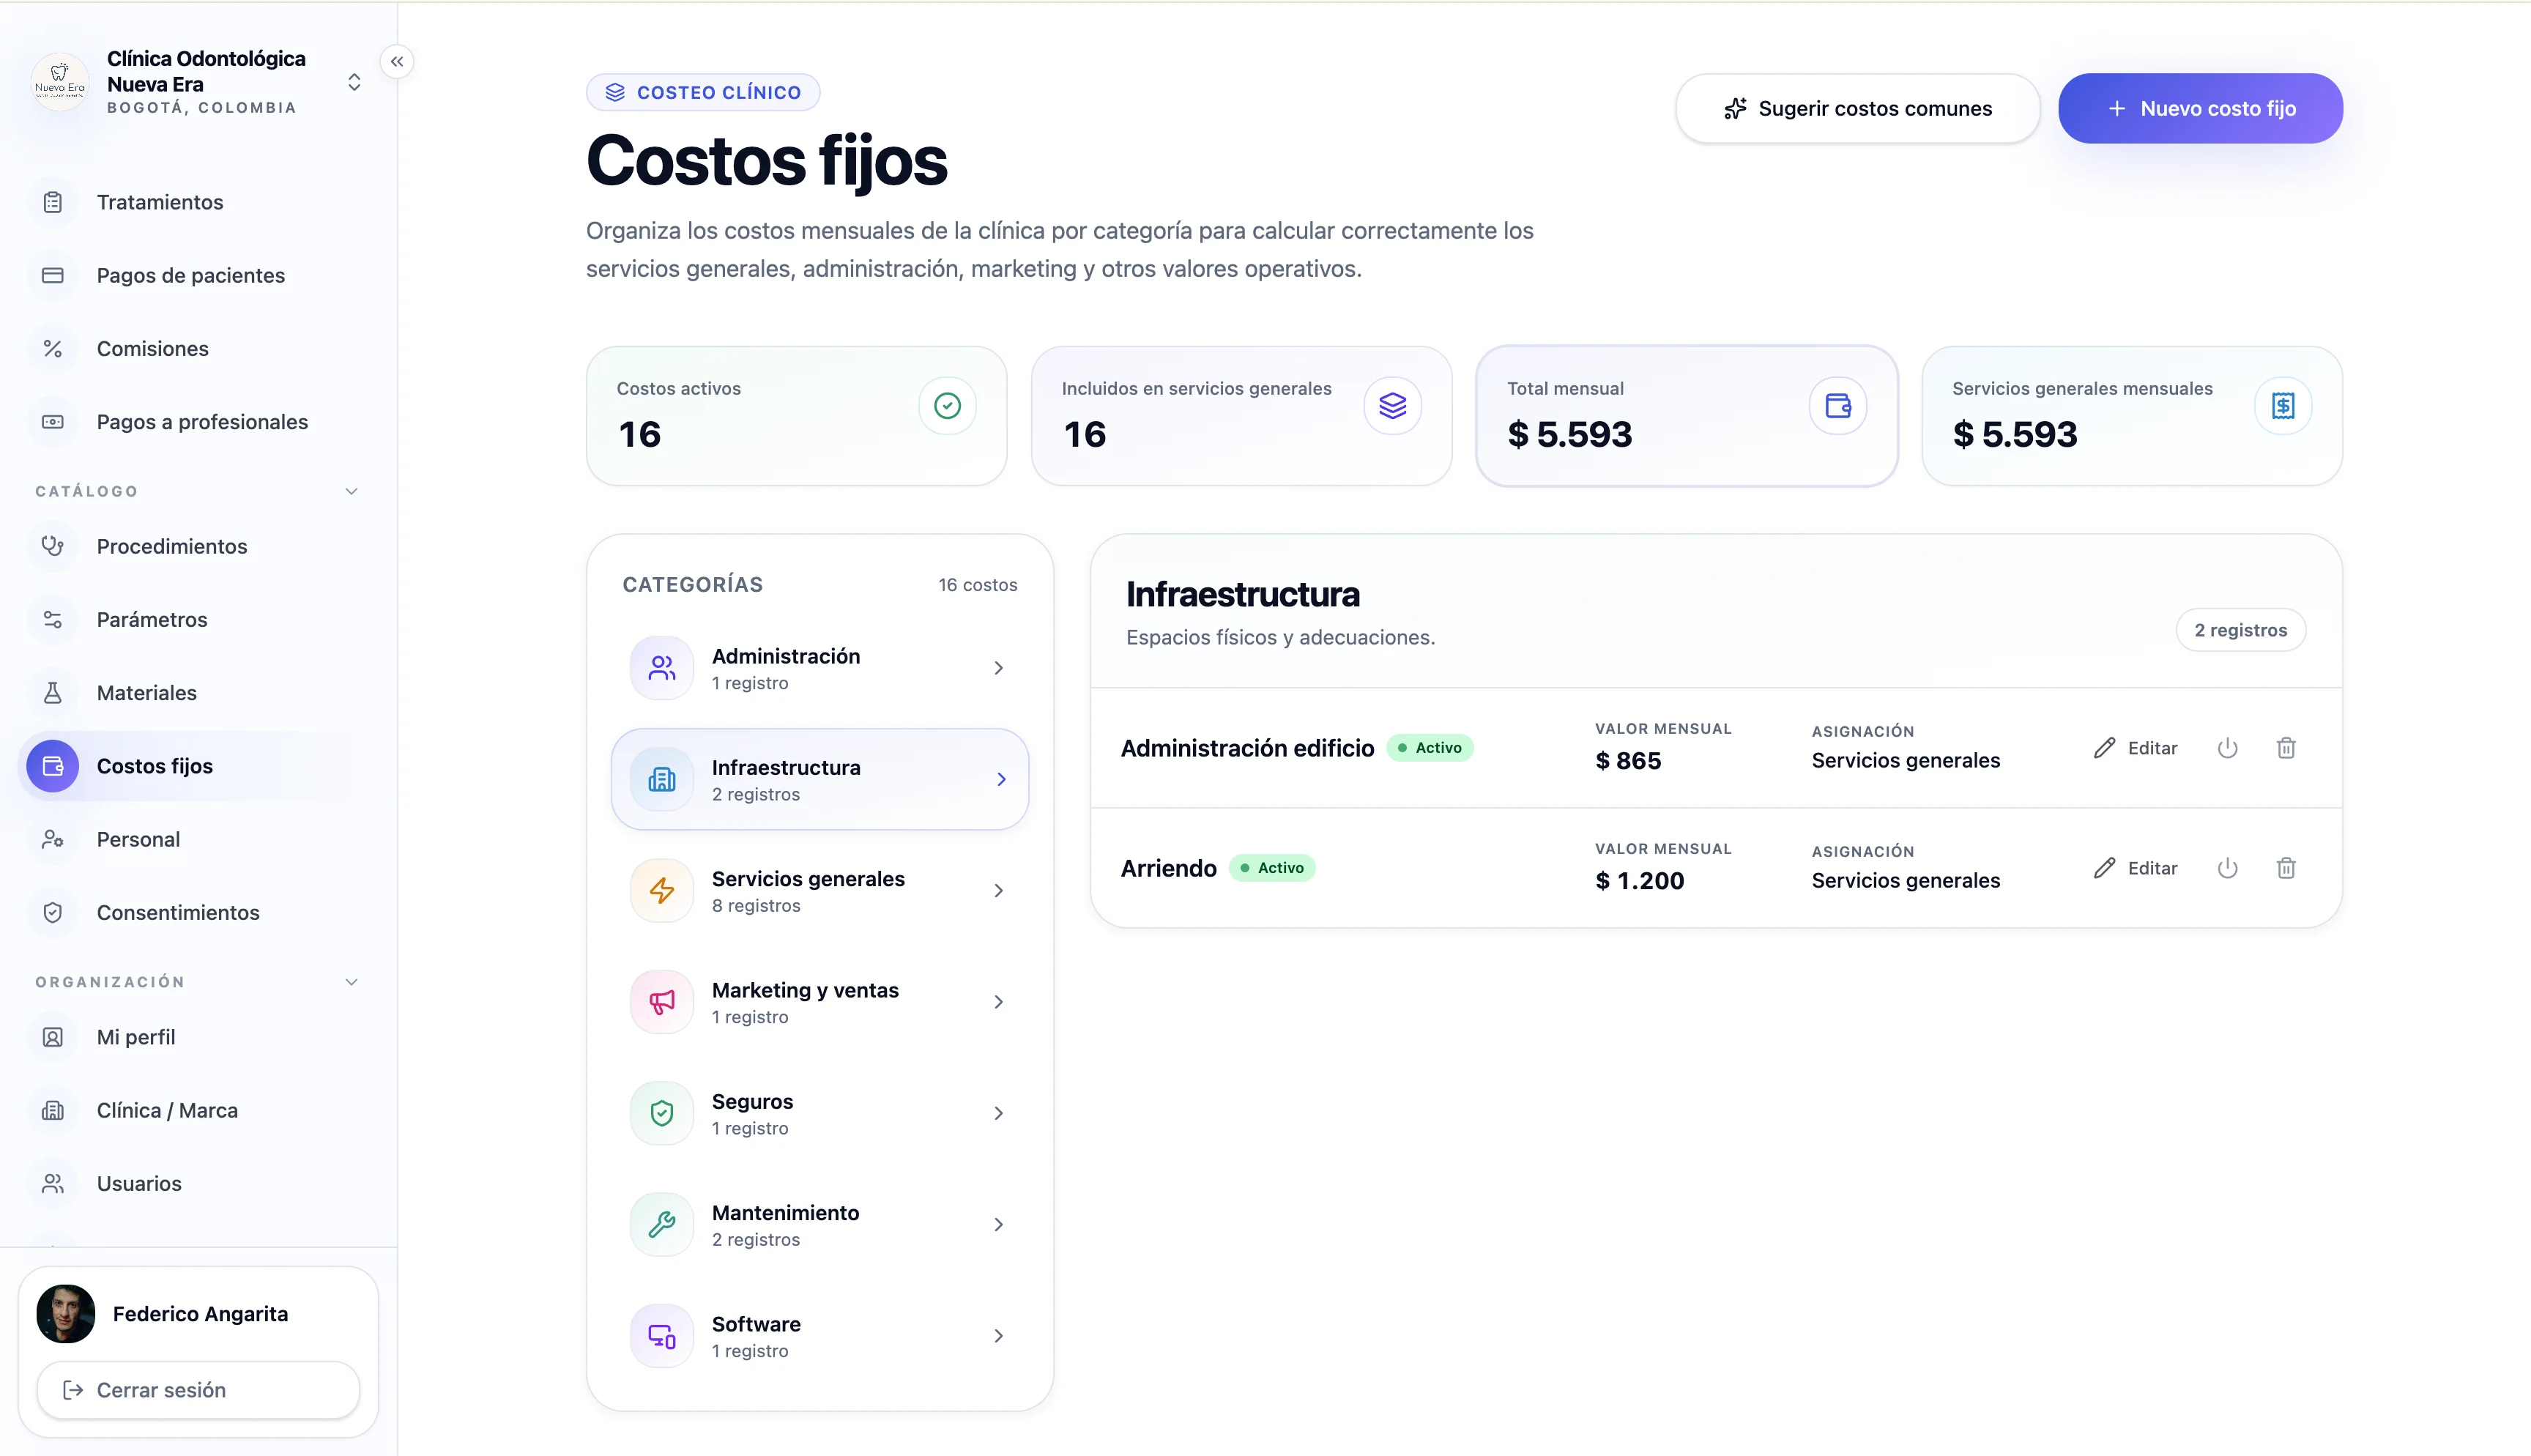This screenshot has width=2531, height=1456.
Task: Click the Software devices icon
Action: click(x=662, y=1335)
